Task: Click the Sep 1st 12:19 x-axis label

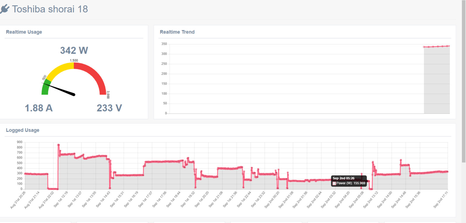Action: 61,199
